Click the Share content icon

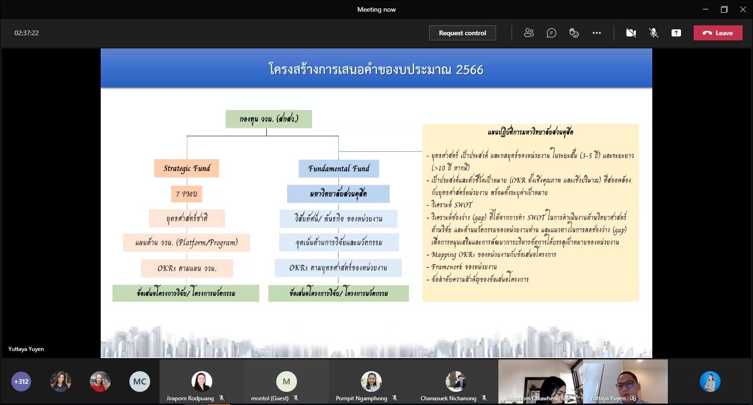click(676, 33)
